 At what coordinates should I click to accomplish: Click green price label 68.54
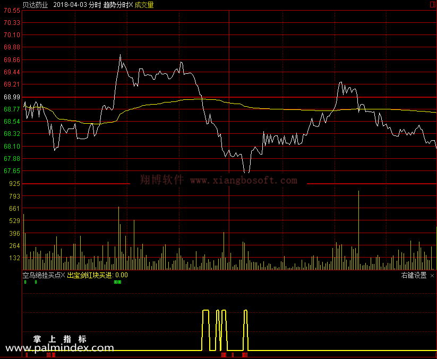point(12,121)
